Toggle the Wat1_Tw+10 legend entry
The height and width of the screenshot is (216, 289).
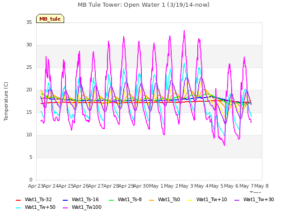click(207, 200)
